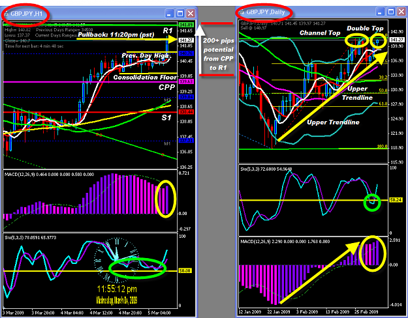Click 138.05 on H1 price axis
This screenshot has height=318, width=408.
[x=186, y=121]
